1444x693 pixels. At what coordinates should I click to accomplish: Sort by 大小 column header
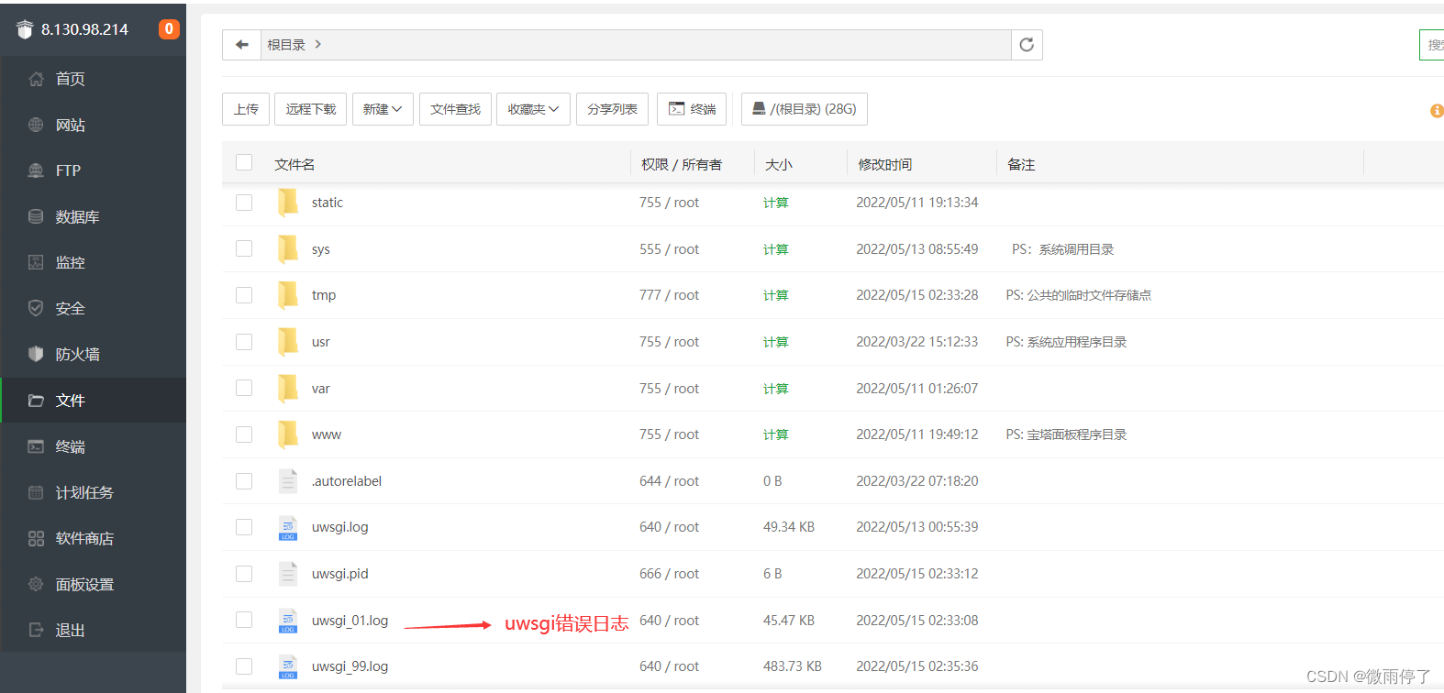[779, 164]
